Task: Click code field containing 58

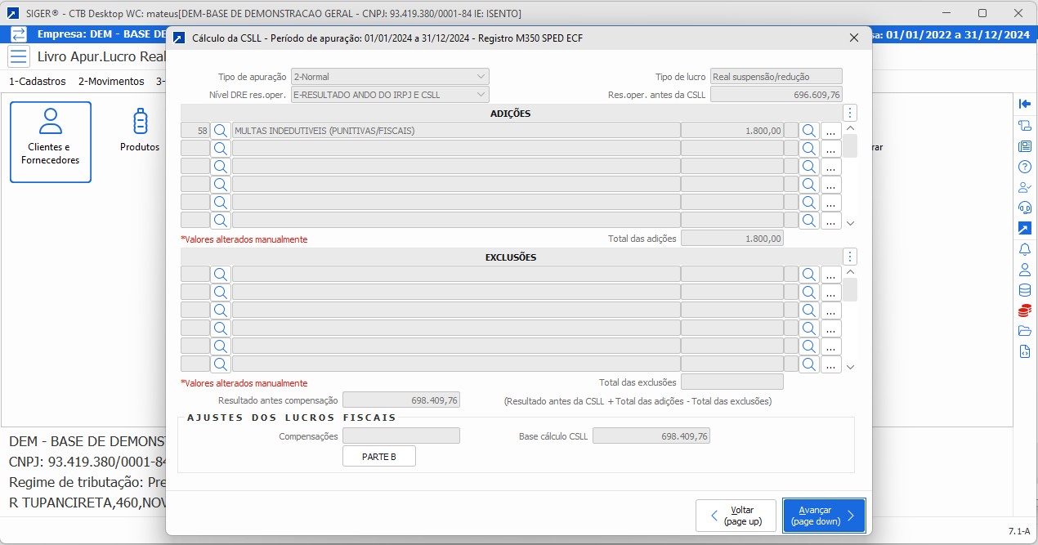Action: pyautogui.click(x=195, y=131)
